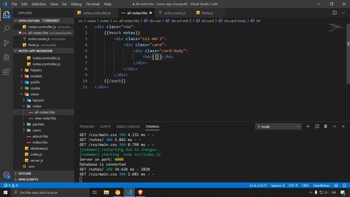Open the Manage settings gear
The height and width of the screenshot is (197, 350).
pyautogui.click(x=7, y=175)
